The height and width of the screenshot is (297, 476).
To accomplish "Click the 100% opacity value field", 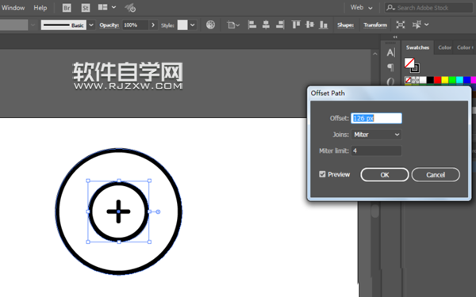I will coord(136,25).
